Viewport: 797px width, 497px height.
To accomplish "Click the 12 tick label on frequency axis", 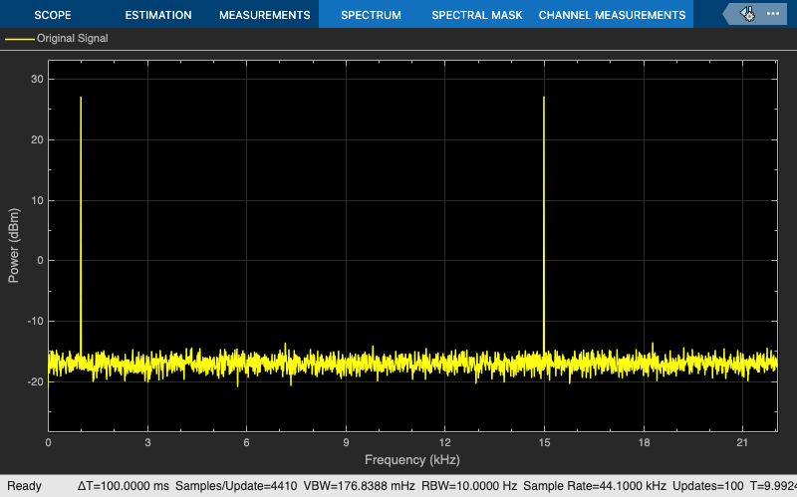I will [444, 442].
